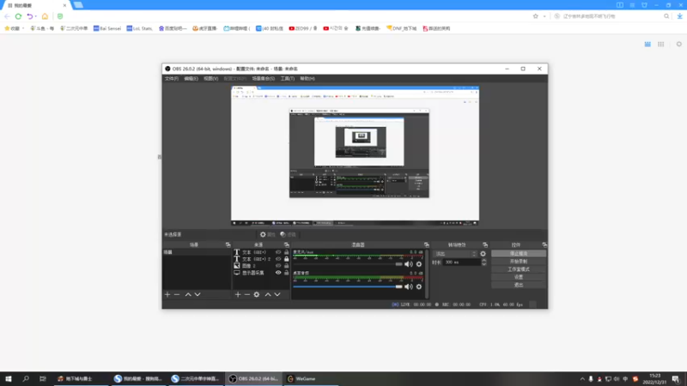Bookmark page with star icon in address bar
Screen dimensions: 687x386
point(535,16)
